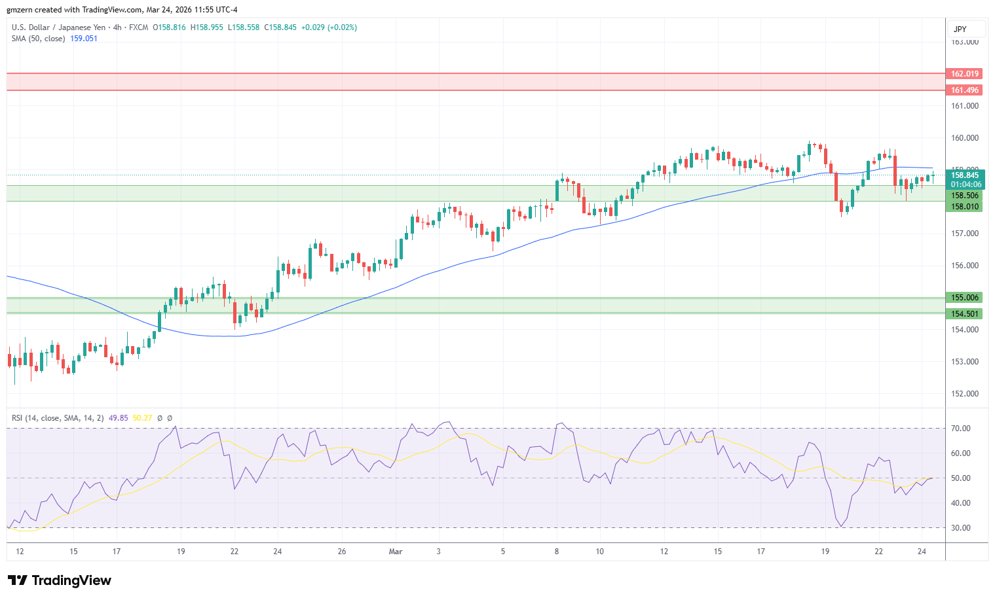Click the open price O158.816
This screenshot has height=600, width=995.
[x=169, y=27]
